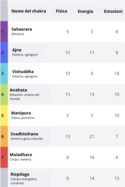The width and height of the screenshot is (125, 187).
Task: Click the cyan Vishuddha color block
Action: coord(4,73)
